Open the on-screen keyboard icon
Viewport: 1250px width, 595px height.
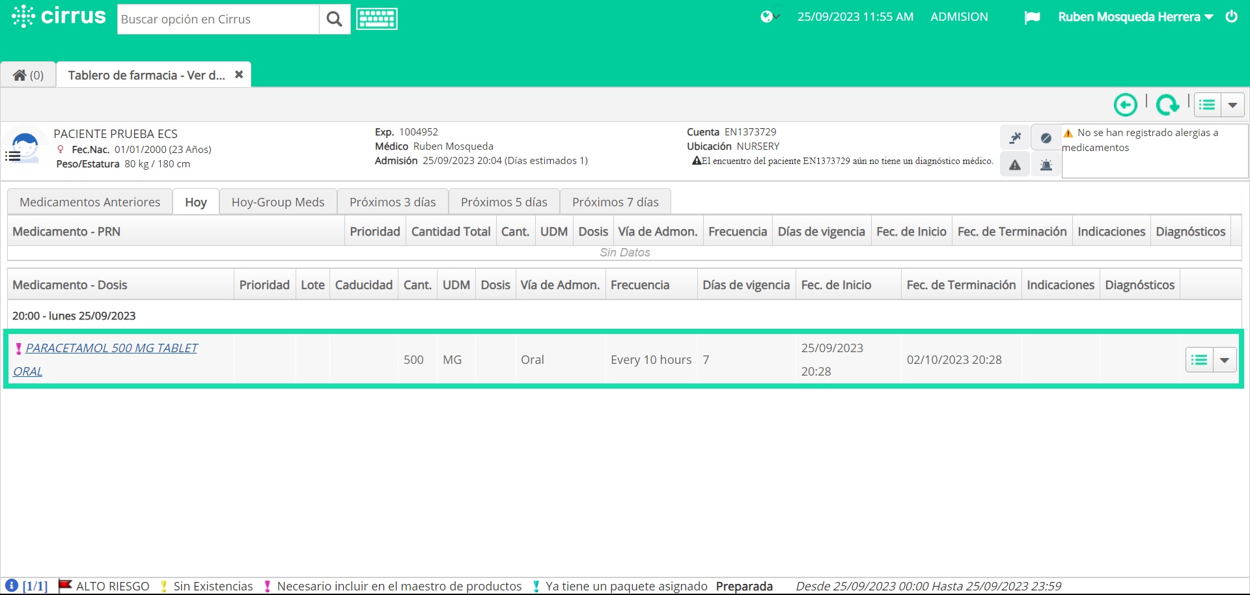(377, 19)
